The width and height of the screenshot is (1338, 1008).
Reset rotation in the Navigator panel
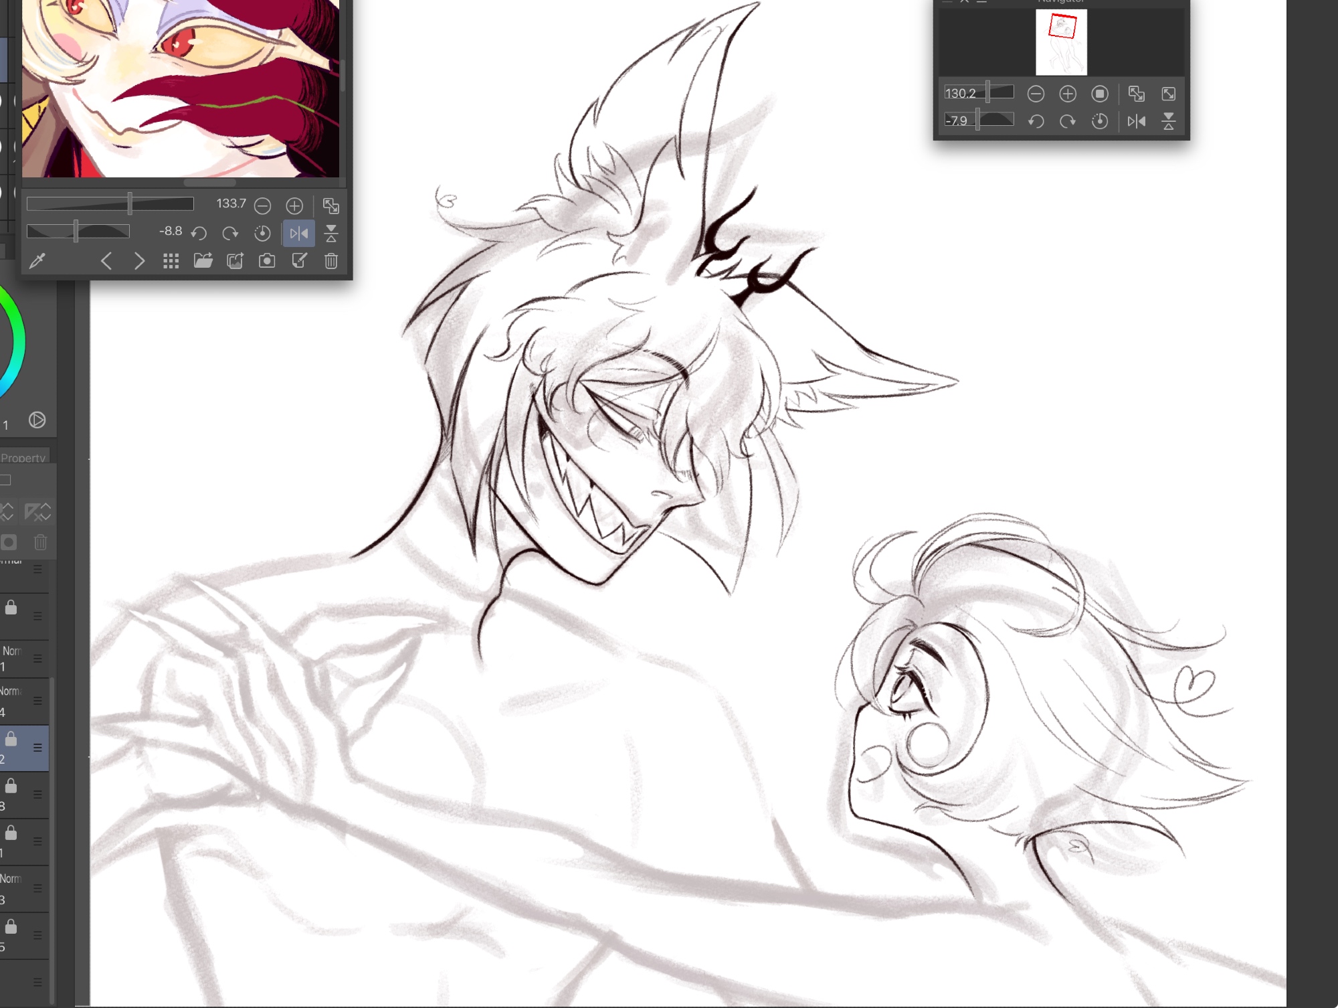pyautogui.click(x=1100, y=121)
